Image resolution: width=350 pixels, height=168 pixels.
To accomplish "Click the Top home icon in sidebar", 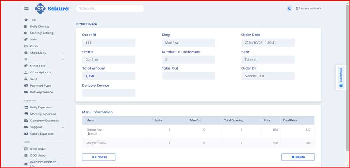I will coord(26,20).
